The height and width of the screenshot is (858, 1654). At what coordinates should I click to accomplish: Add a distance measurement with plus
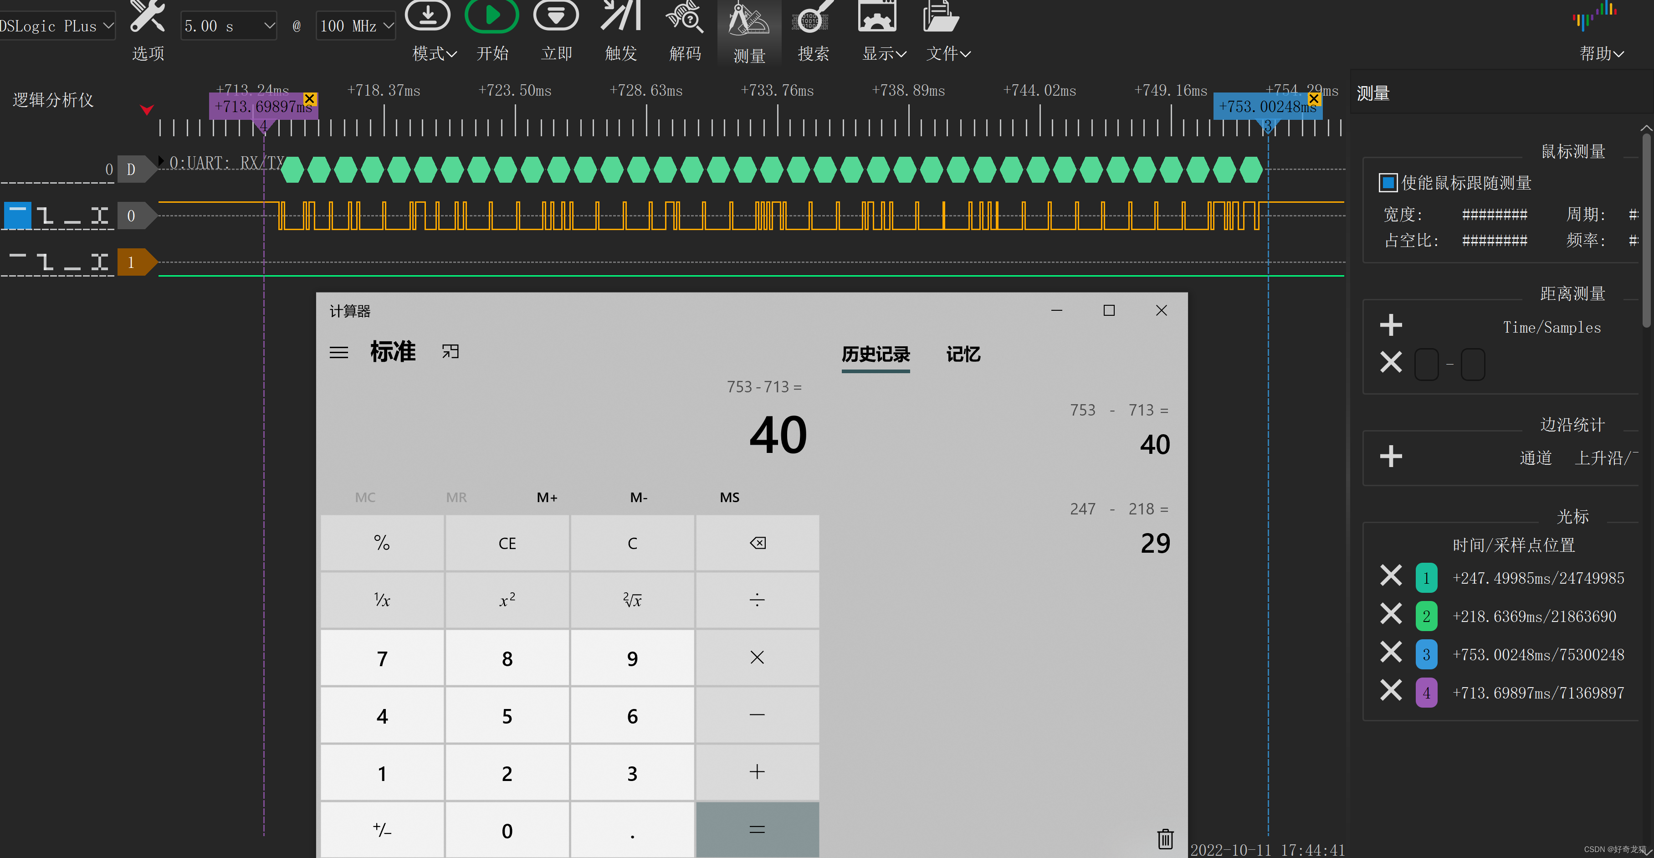point(1391,325)
